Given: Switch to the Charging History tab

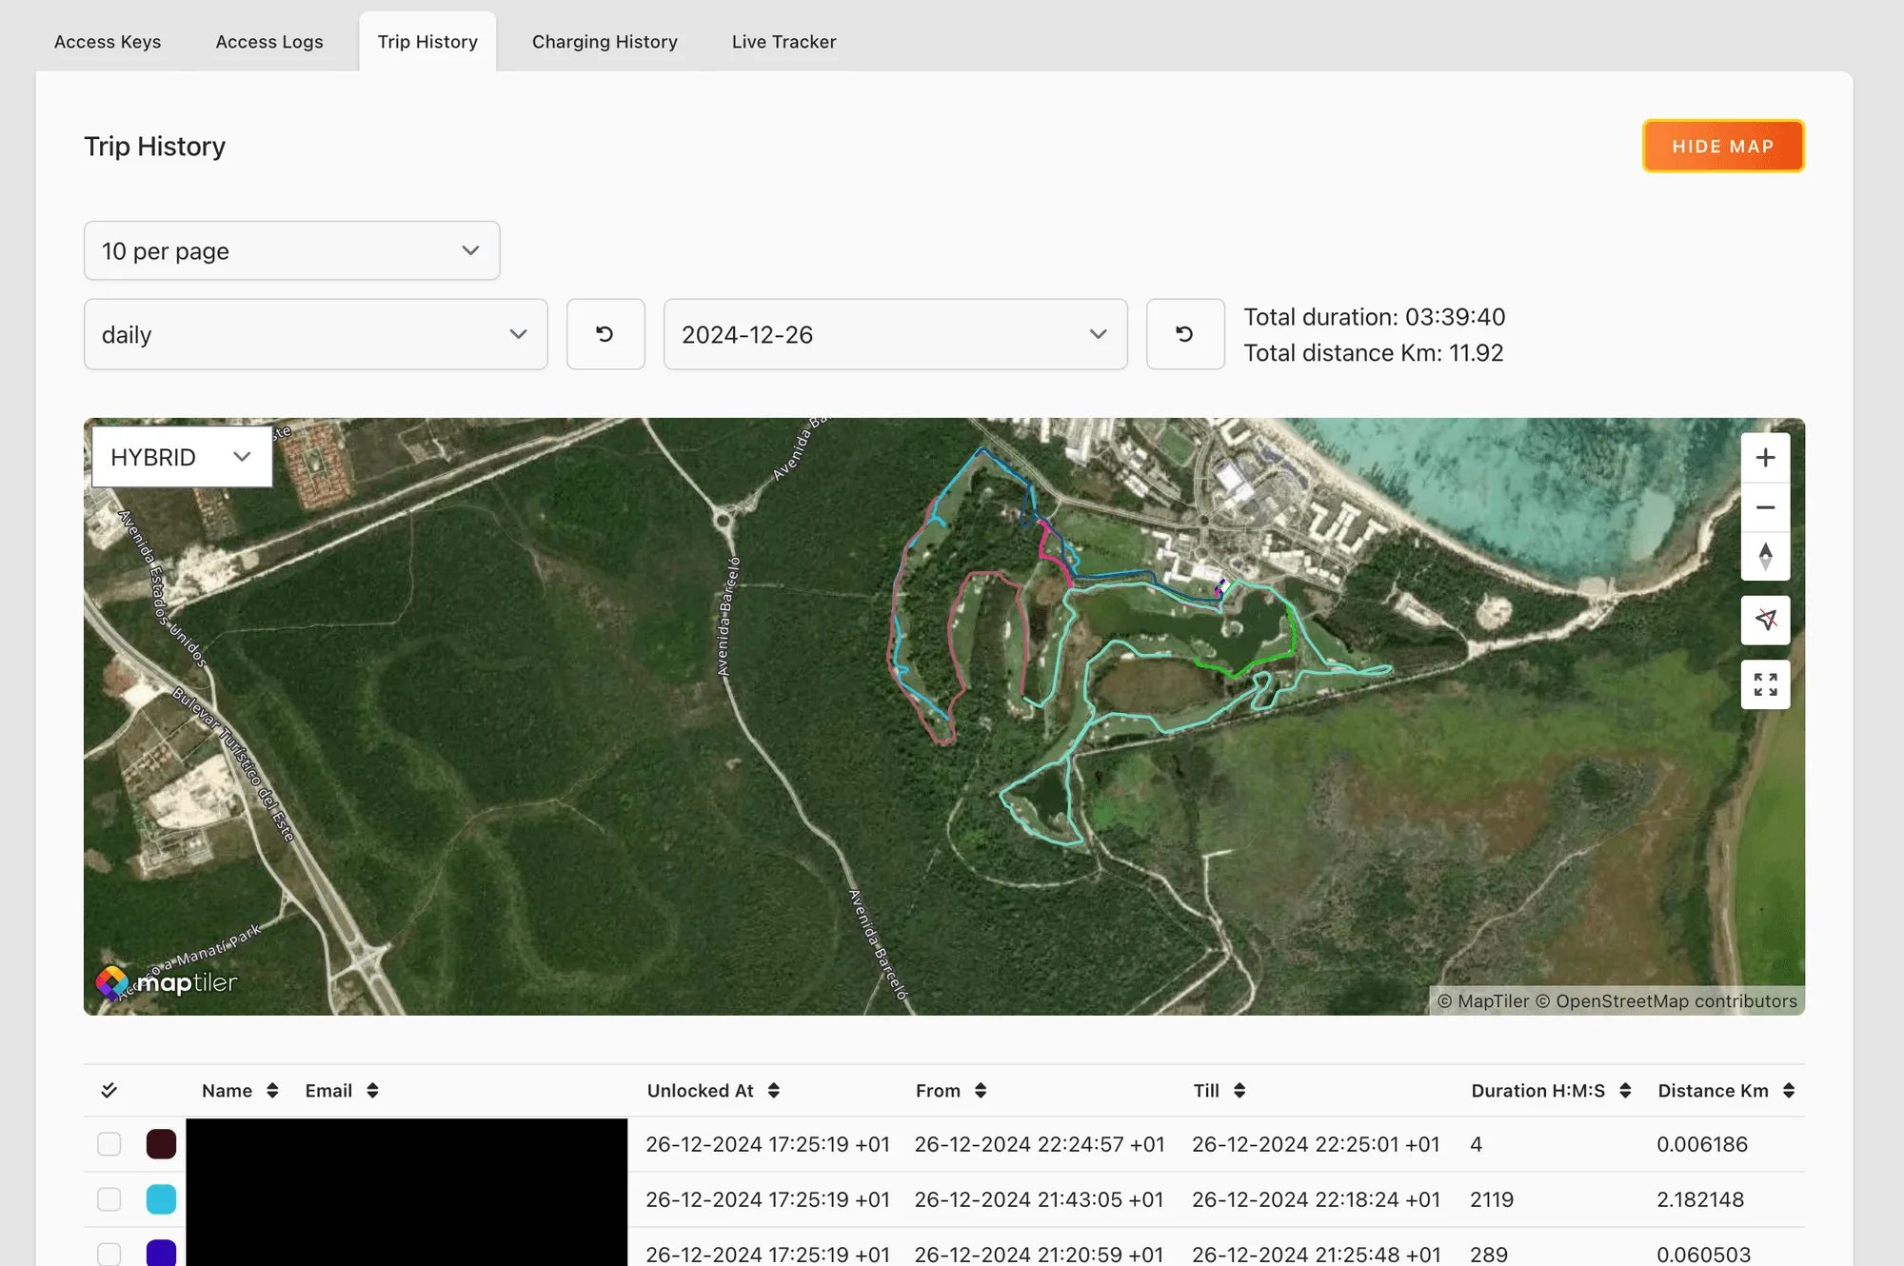Looking at the screenshot, I should [x=605, y=42].
